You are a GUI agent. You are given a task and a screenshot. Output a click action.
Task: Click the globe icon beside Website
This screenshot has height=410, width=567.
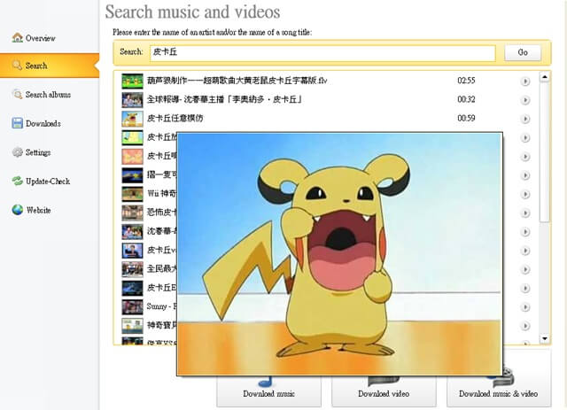click(x=18, y=210)
